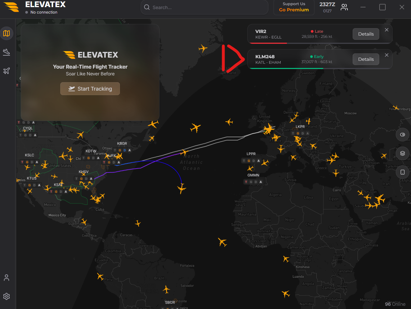Open the user profile sidebar icon
The height and width of the screenshot is (309, 411).
point(6,278)
